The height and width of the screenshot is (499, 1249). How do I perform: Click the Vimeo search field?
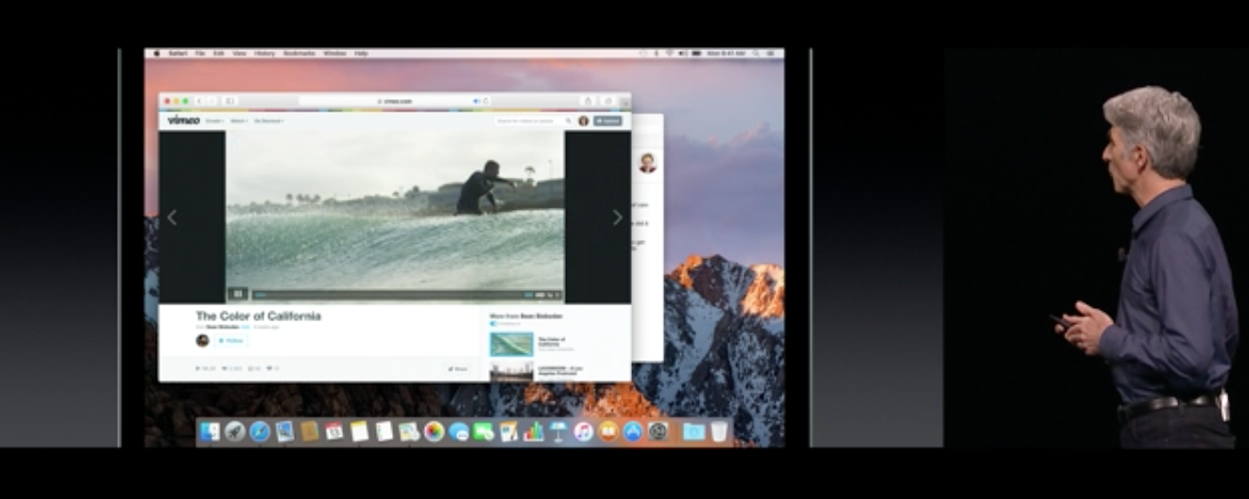click(529, 121)
